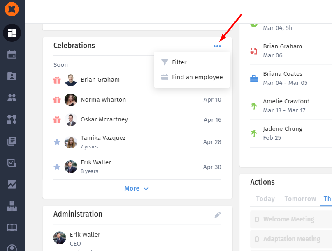Click the Apr 10 date for Norma Wharton

(212, 100)
